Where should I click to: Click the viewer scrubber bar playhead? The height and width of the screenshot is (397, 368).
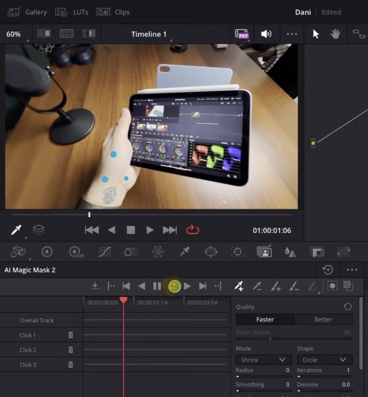pyautogui.click(x=89, y=214)
